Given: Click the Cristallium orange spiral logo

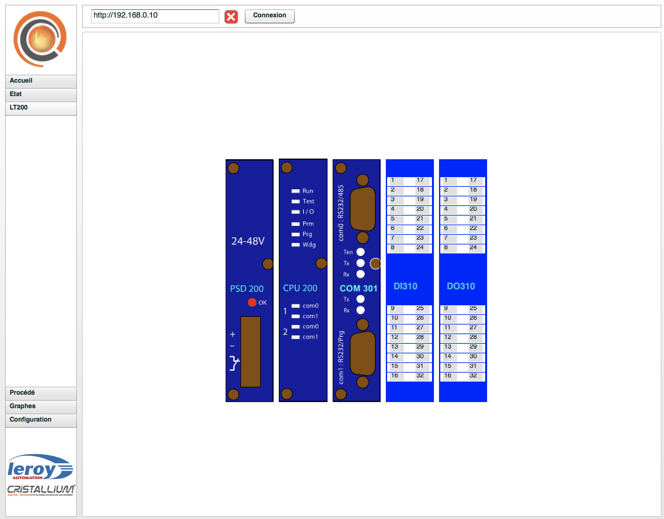Looking at the screenshot, I should click(x=40, y=39).
